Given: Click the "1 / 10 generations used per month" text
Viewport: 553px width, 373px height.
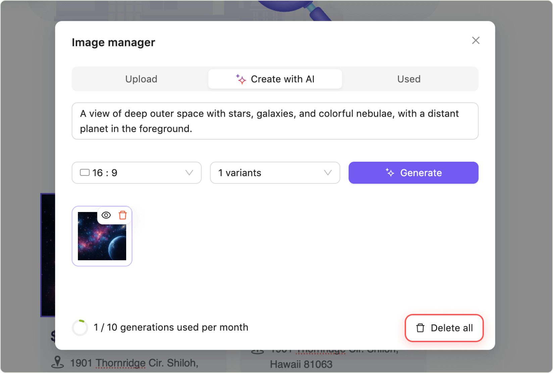Looking at the screenshot, I should pyautogui.click(x=171, y=327).
